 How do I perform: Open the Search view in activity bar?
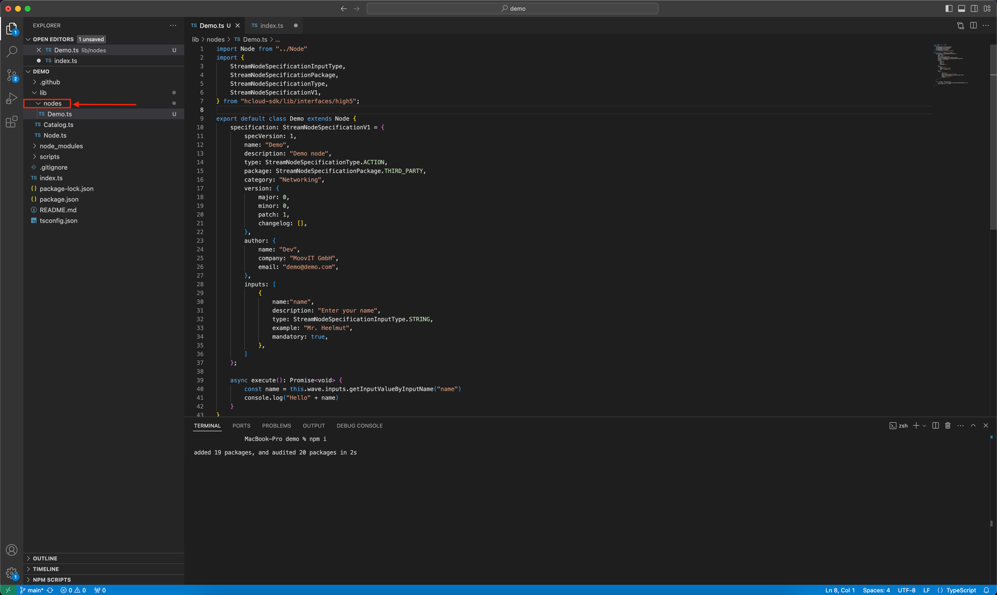tap(12, 51)
